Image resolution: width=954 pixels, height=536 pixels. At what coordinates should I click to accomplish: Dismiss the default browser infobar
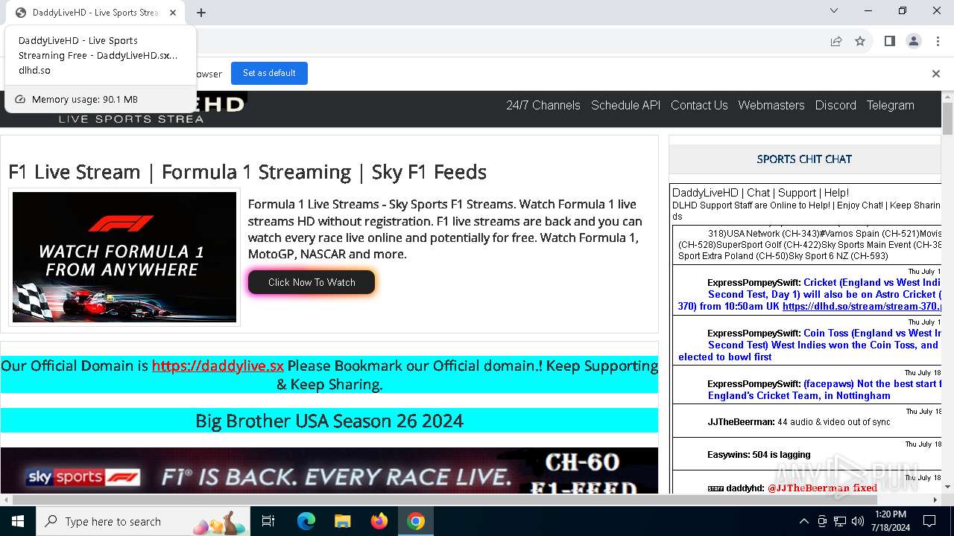click(x=936, y=73)
